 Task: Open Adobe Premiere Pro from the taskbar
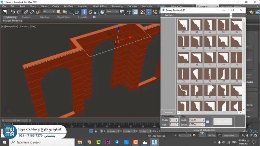(x=107, y=142)
